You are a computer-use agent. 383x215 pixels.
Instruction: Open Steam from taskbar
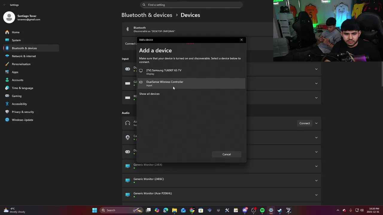(x=280, y=210)
